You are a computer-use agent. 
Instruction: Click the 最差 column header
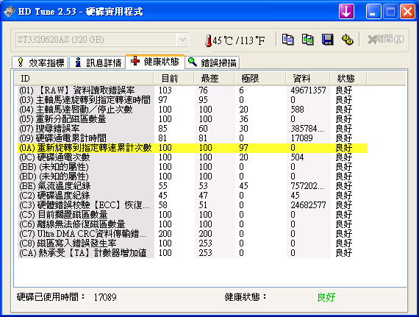214,78
